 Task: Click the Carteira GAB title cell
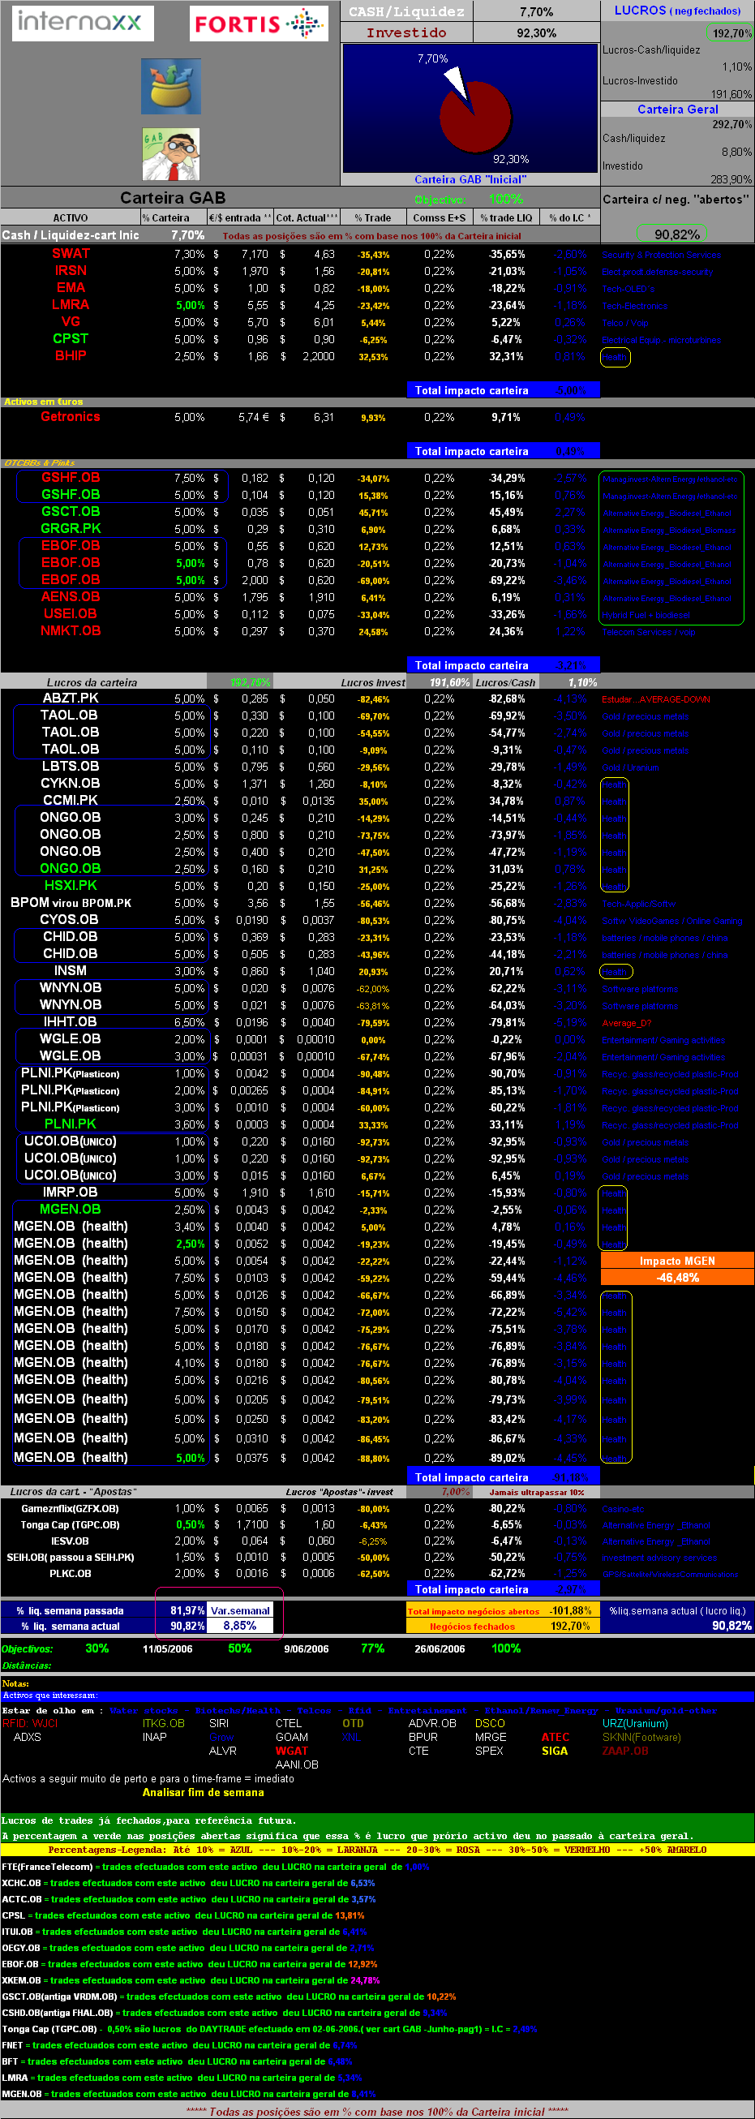(173, 198)
